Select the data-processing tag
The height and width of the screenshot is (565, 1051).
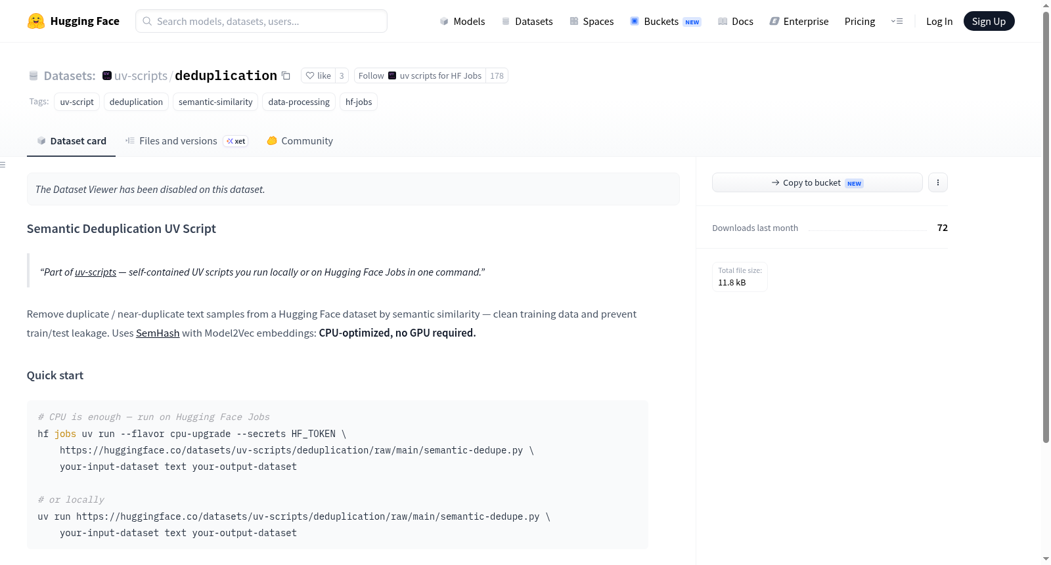299,102
